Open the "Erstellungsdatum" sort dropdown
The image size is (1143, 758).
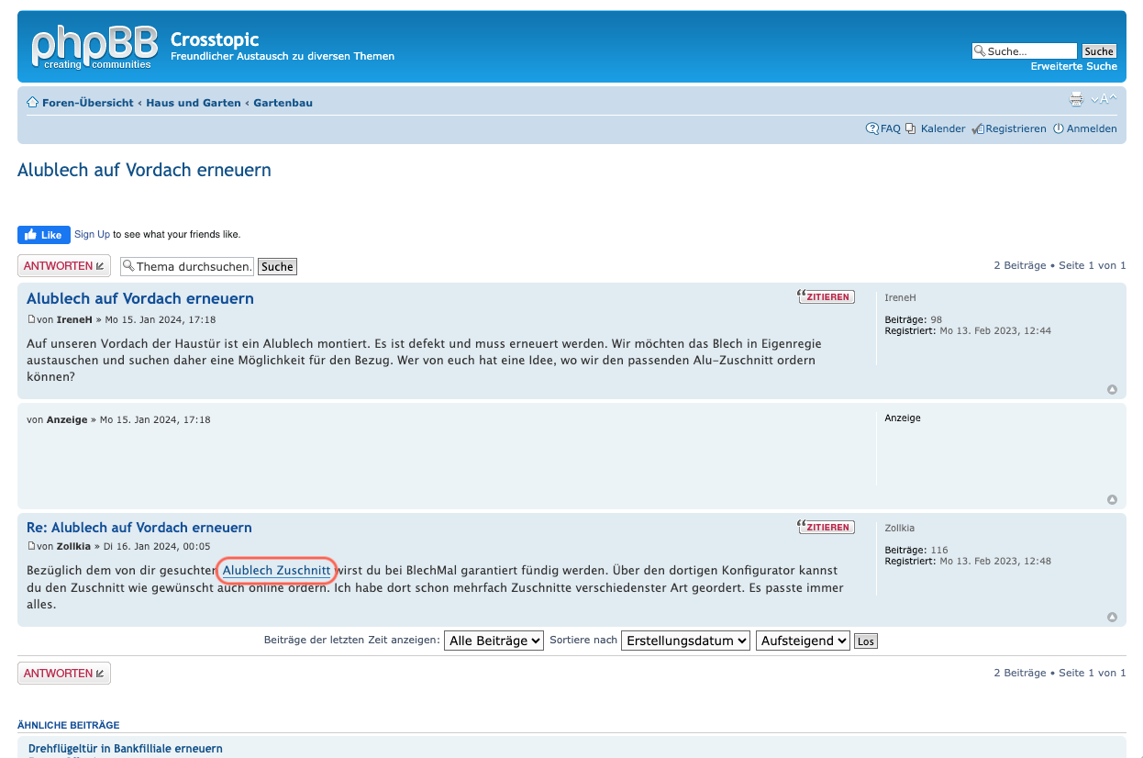tap(685, 640)
